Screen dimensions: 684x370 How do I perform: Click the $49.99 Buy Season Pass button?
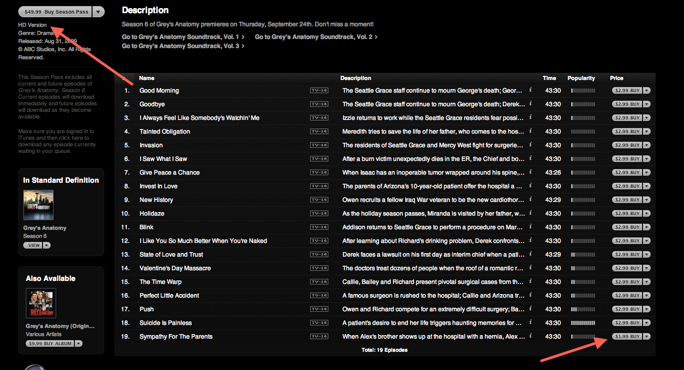[56, 12]
